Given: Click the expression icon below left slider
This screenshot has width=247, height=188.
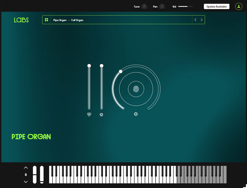Looking at the screenshot, I should point(89,115).
